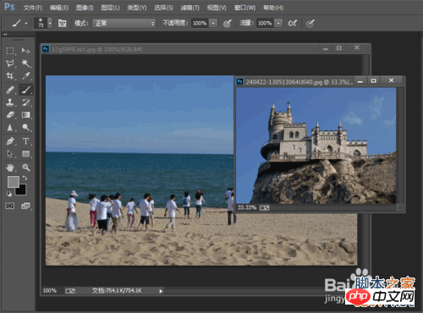Select the Polygonal Lasso tool
The image size is (423, 313).
coord(10,63)
